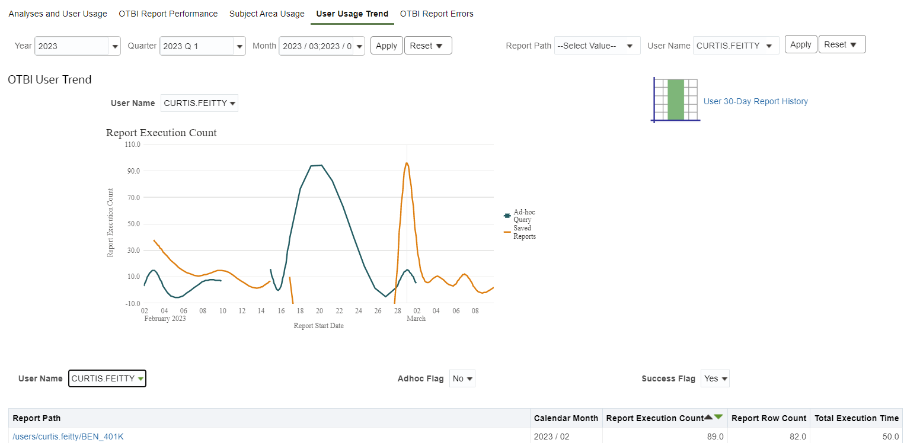Open the OTBI Report Performance tab
Viewport: 904px width, 443px height.
click(x=168, y=14)
